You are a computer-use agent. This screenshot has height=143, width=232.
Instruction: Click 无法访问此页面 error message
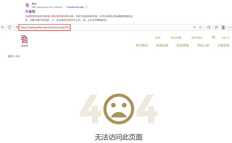119,137
